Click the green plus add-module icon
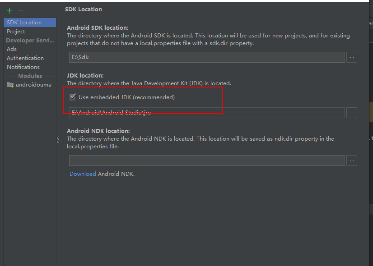The image size is (373, 266). pos(9,11)
